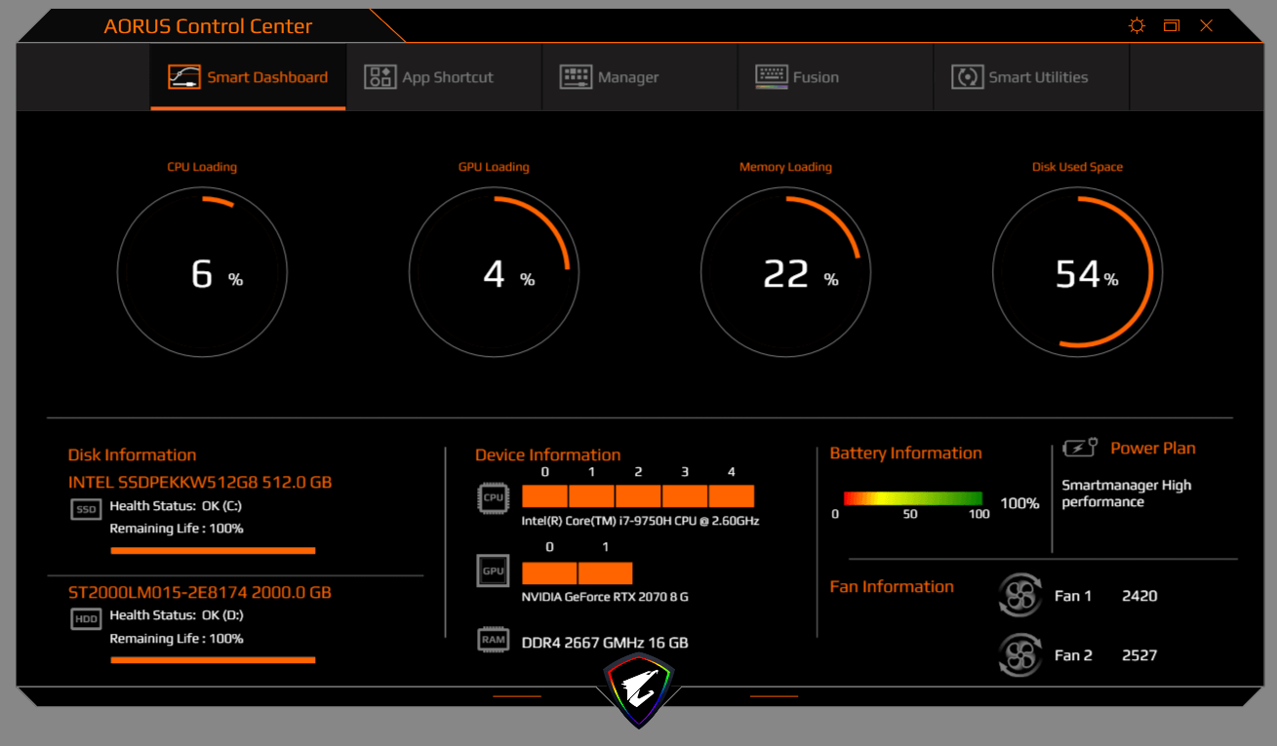The height and width of the screenshot is (746, 1277).
Task: Click the Fan 2 spinning fan icon
Action: 1020,655
